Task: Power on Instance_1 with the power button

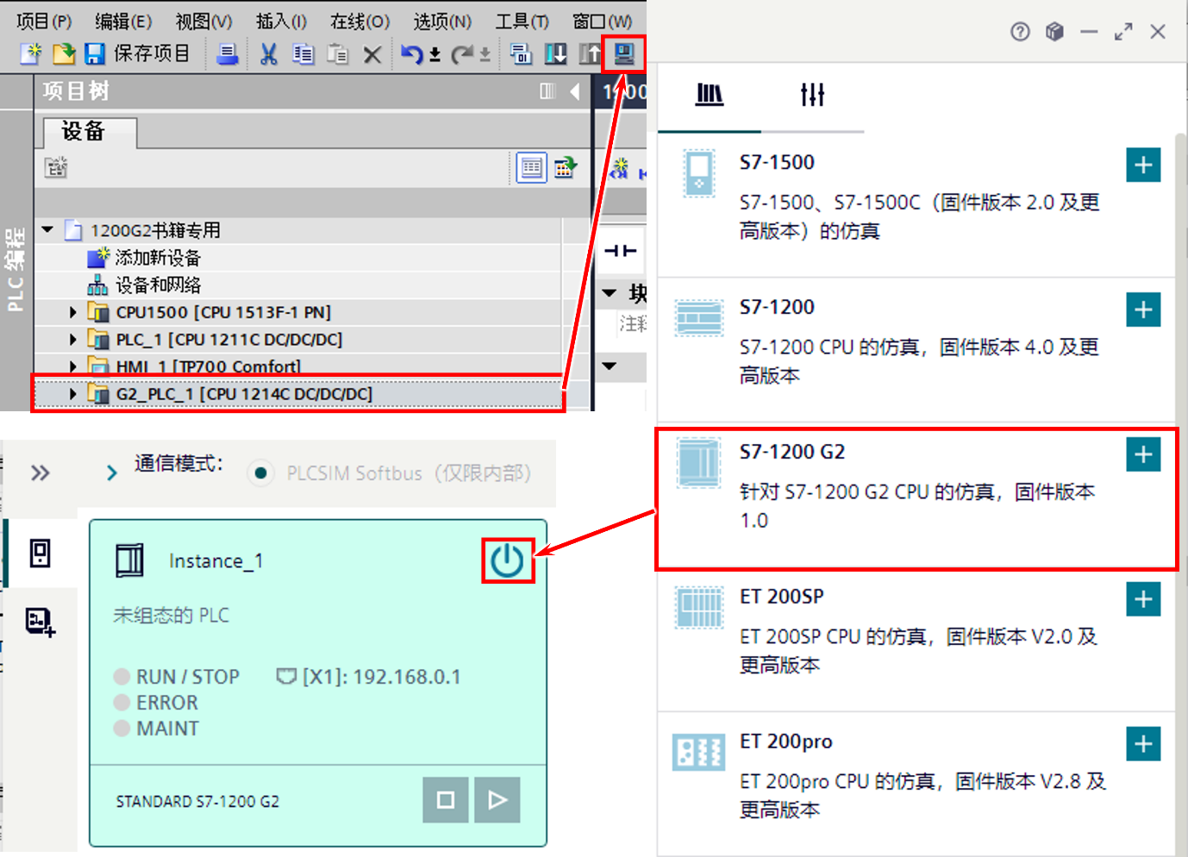Action: coord(509,560)
